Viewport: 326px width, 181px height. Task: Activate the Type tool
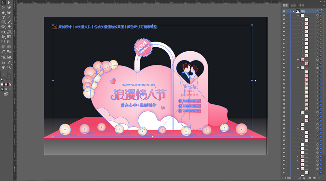tap(3, 17)
